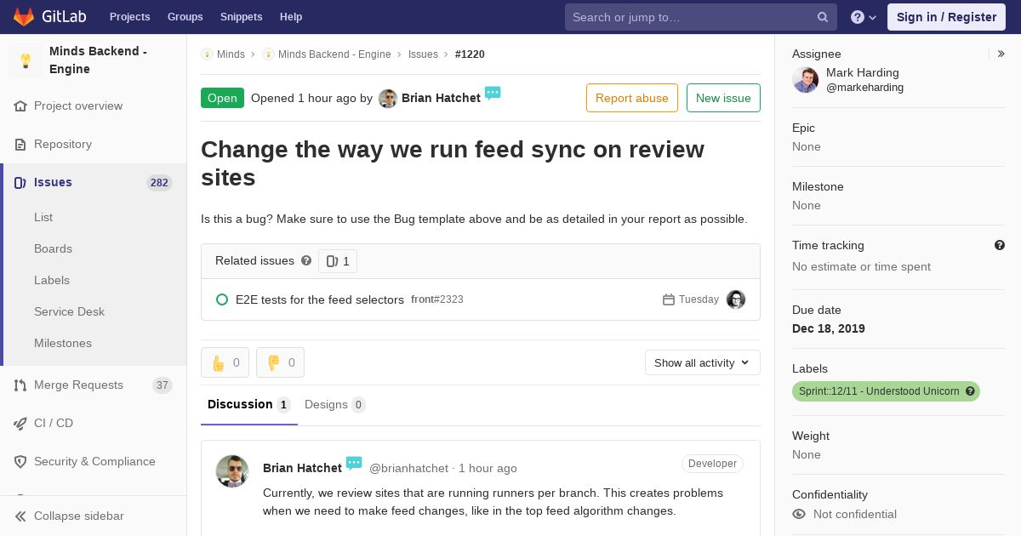Image resolution: width=1021 pixels, height=536 pixels.
Task: Click the 37 merge requests badge
Action: click(x=162, y=385)
